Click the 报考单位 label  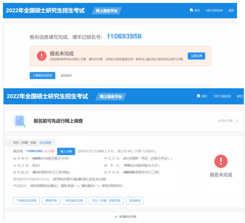tap(21, 158)
